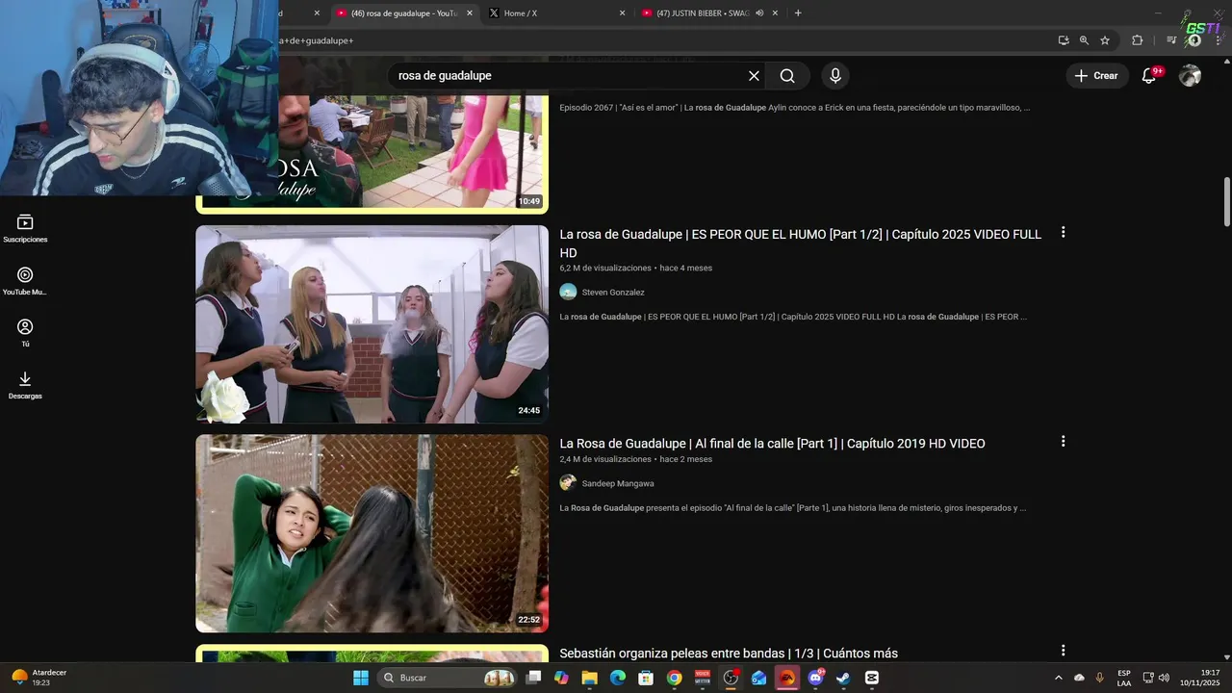Image resolution: width=1232 pixels, height=693 pixels.
Task: Close the Home / X tab
Action: [x=622, y=13]
